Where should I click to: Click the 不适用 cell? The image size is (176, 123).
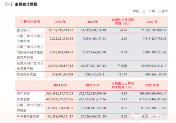122,66
